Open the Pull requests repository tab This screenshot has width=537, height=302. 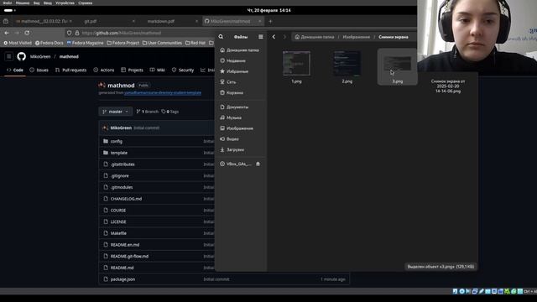click(70, 70)
